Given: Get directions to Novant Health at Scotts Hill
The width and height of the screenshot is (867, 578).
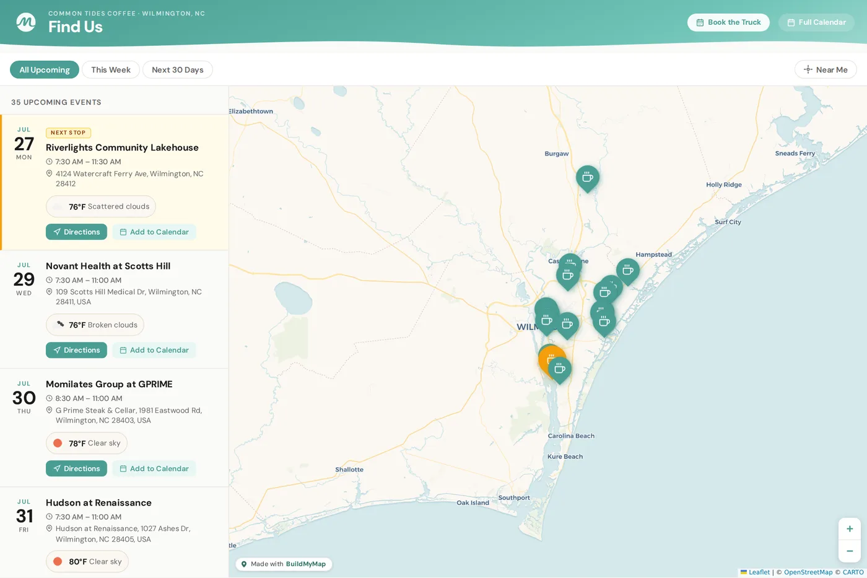Looking at the screenshot, I should click(x=76, y=350).
